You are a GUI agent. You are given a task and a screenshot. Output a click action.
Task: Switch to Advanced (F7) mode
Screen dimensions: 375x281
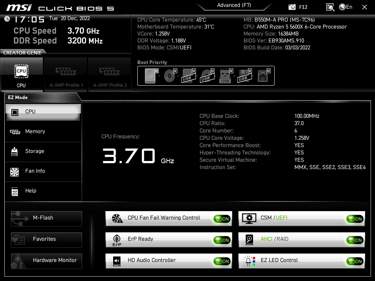pyautogui.click(x=234, y=5)
